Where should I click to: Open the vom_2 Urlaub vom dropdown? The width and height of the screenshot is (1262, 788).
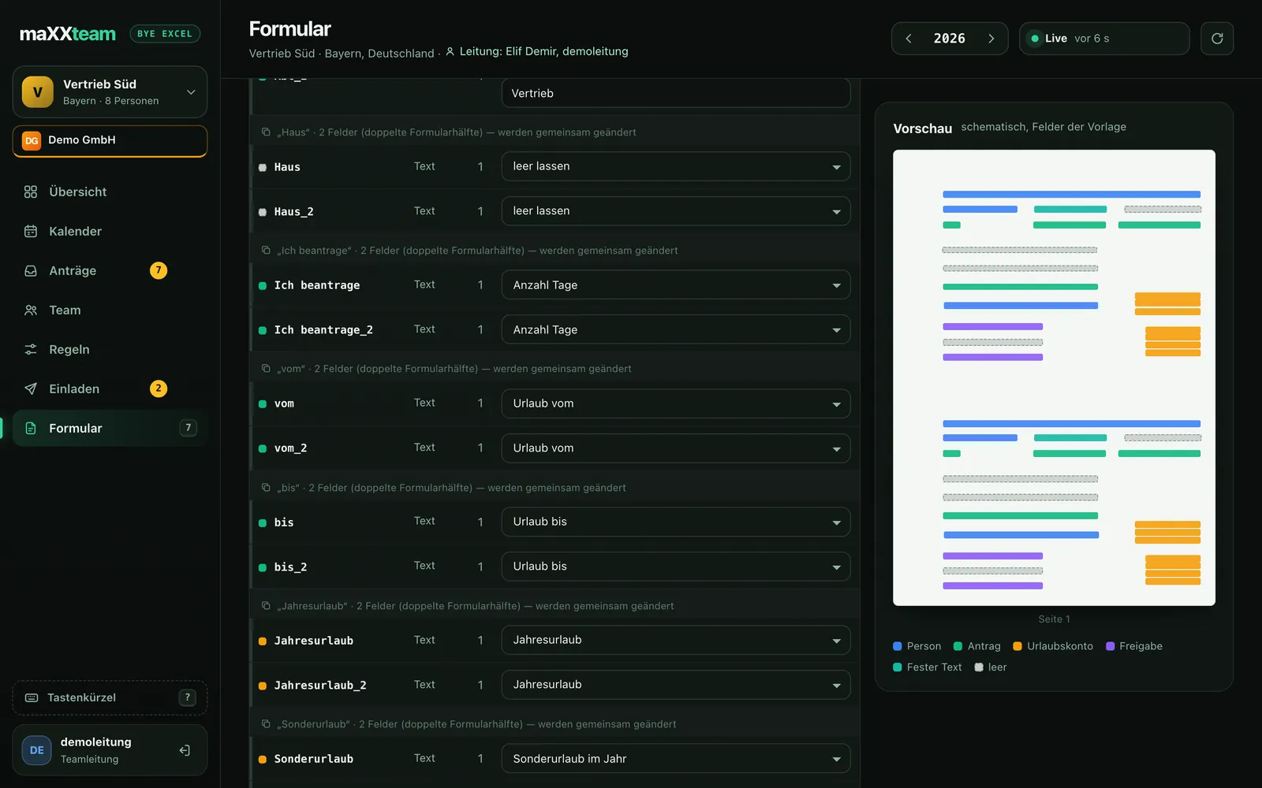[676, 448]
